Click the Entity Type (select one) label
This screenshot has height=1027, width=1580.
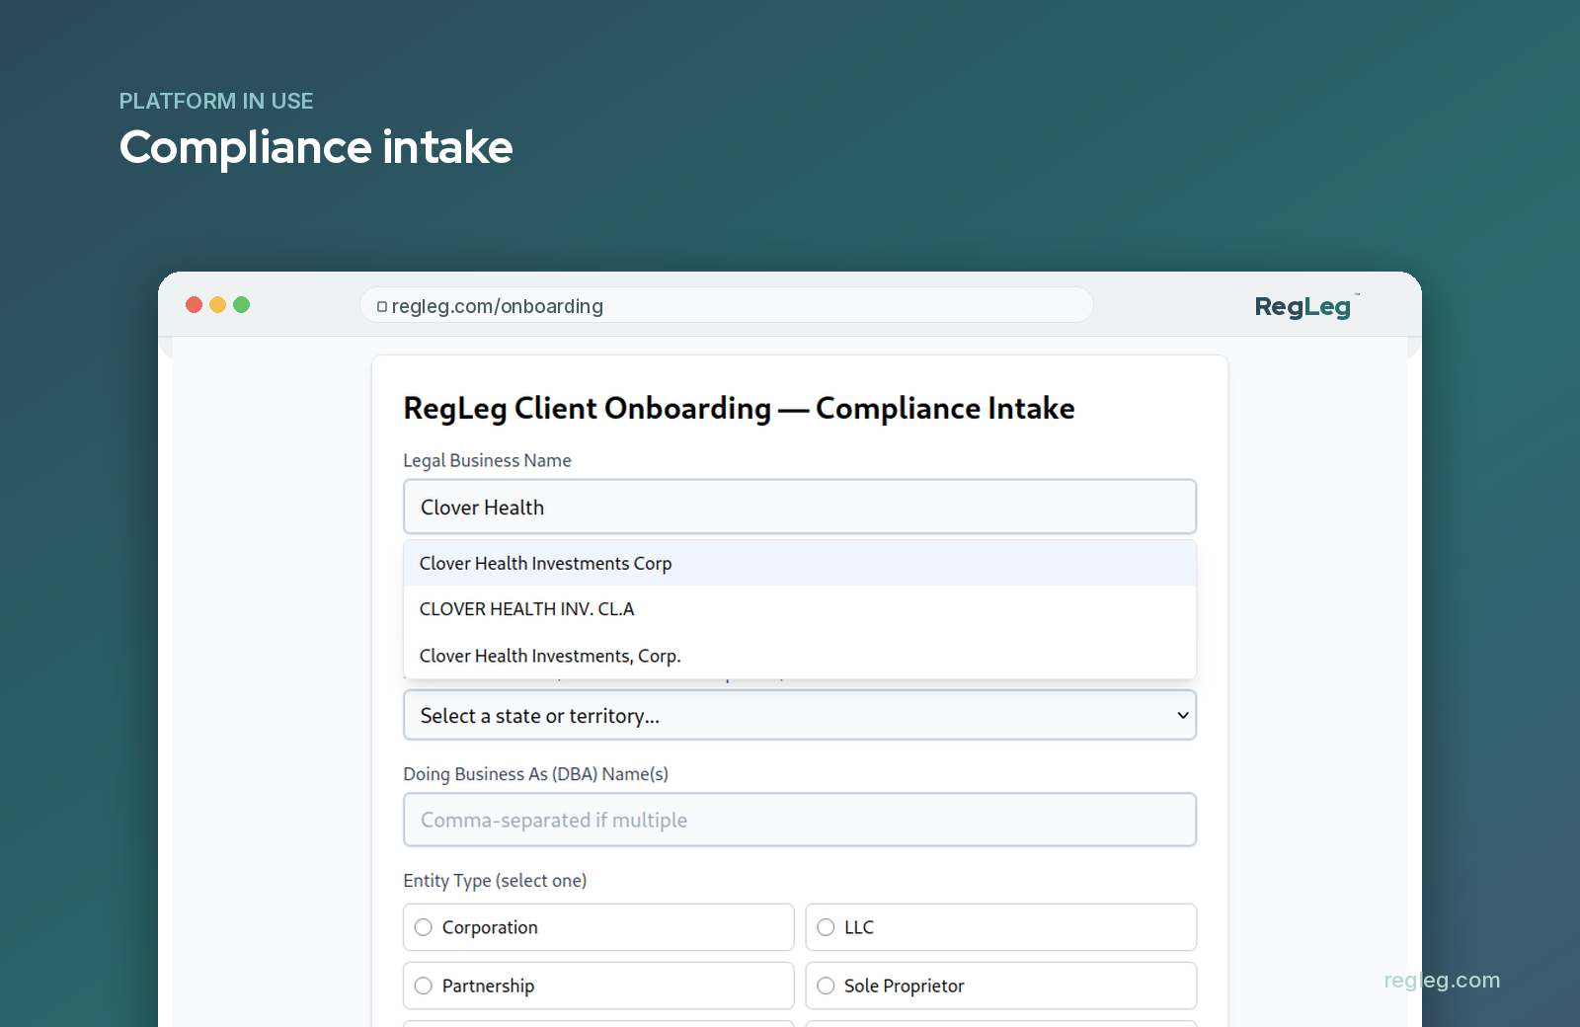pos(495,880)
